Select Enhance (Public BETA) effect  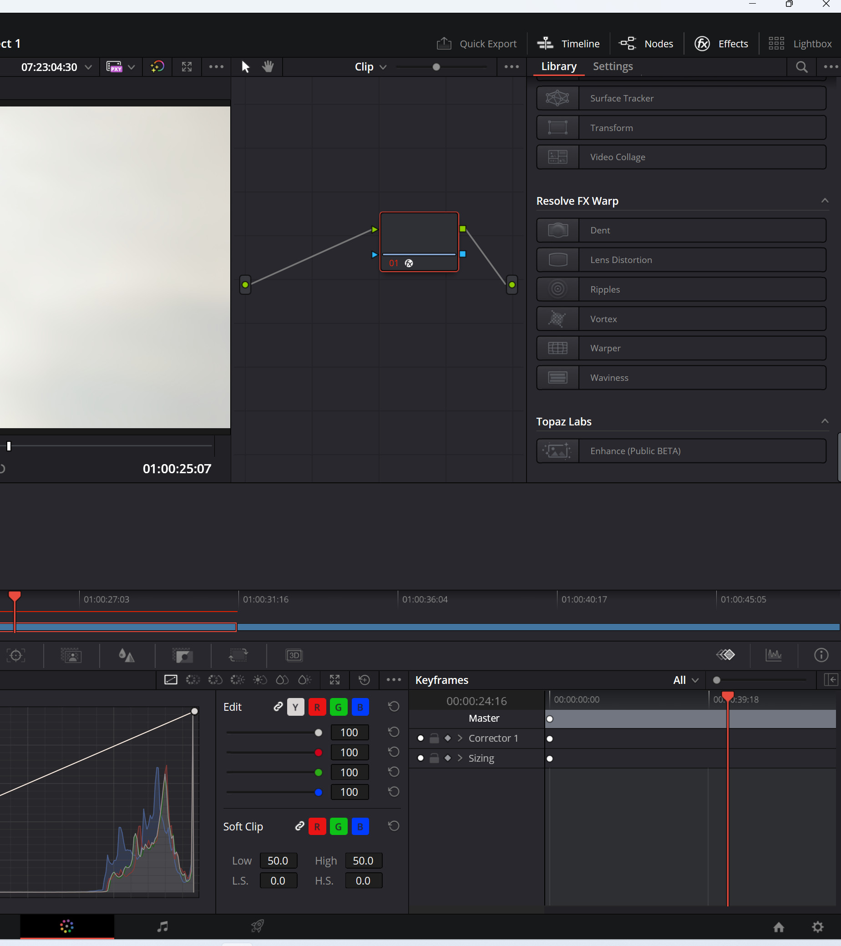[681, 451]
